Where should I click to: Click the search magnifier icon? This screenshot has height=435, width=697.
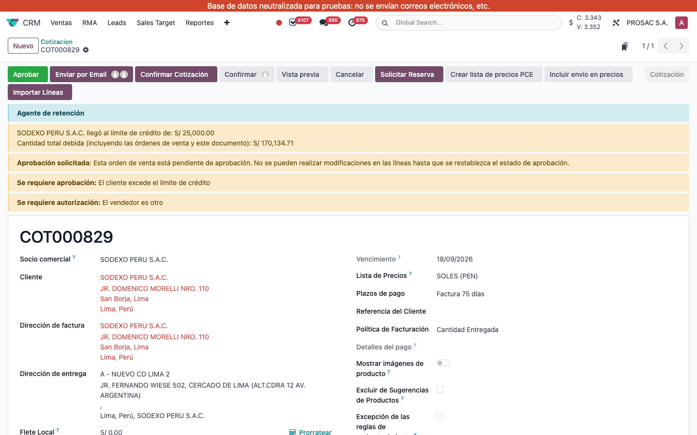[385, 23]
